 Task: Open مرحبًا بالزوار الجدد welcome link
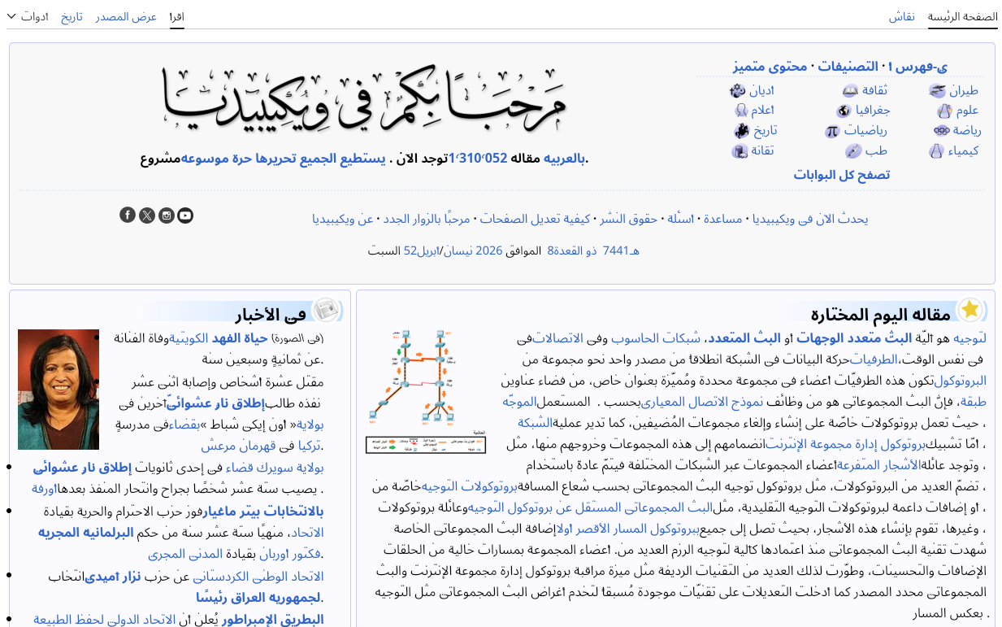[x=427, y=219]
